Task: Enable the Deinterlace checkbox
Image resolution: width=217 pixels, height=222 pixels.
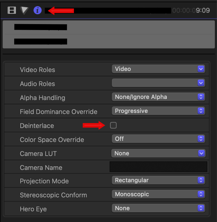Action: pos(113,125)
